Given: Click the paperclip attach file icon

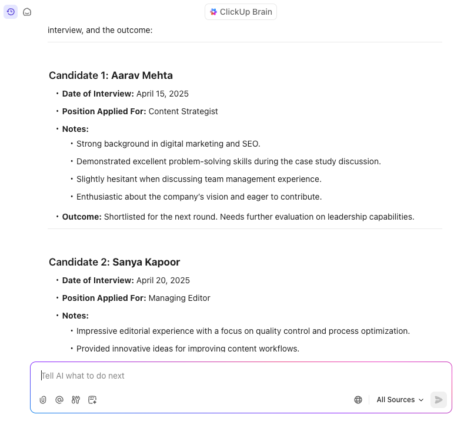Looking at the screenshot, I should 43,400.
